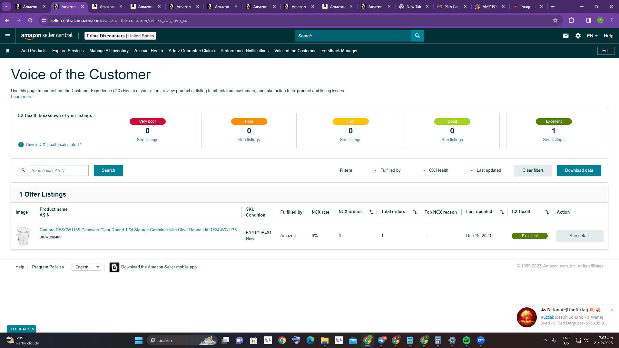The width and height of the screenshot is (619, 348).
Task: Click the product thumbnail image
Action: point(23,236)
